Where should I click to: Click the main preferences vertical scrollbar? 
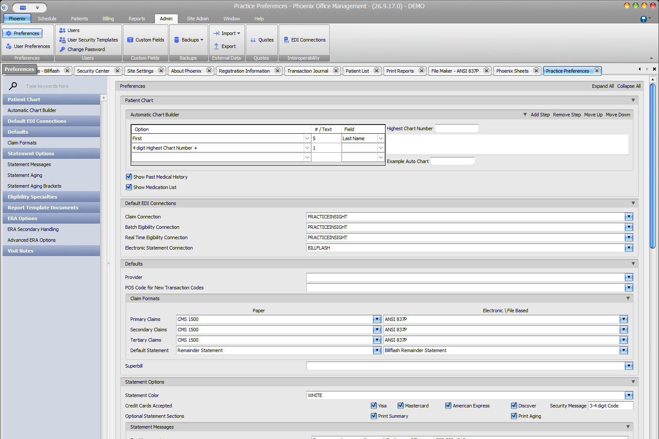pyautogui.click(x=653, y=167)
